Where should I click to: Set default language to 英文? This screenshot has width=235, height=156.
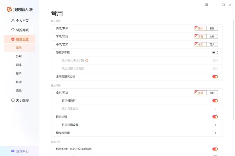point(212,44)
